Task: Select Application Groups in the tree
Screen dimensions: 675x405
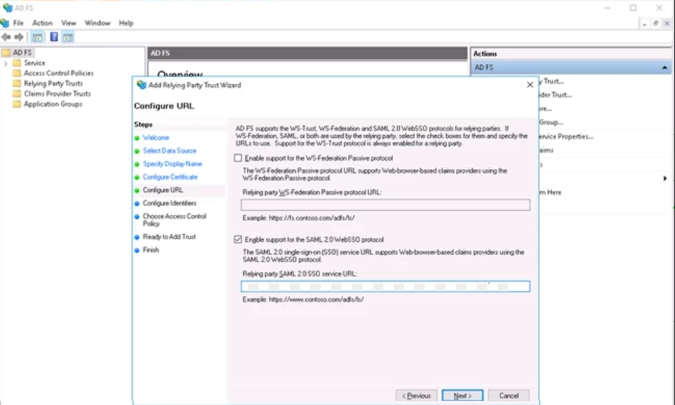Action: point(53,104)
